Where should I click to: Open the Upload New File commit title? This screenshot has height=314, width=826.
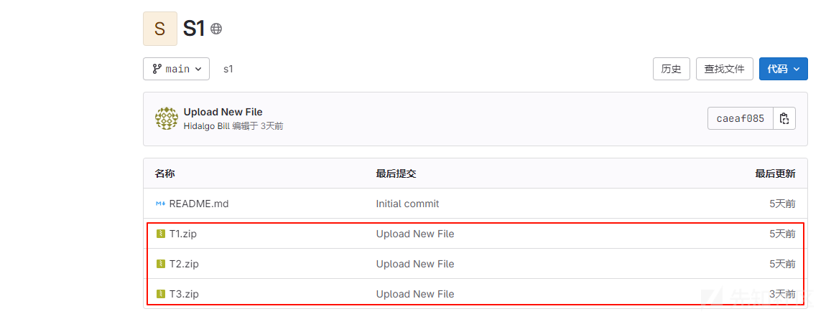tap(223, 112)
